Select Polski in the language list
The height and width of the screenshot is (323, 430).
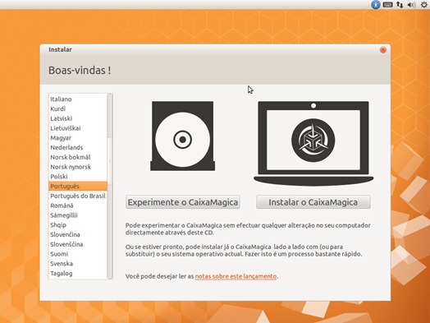(78, 177)
